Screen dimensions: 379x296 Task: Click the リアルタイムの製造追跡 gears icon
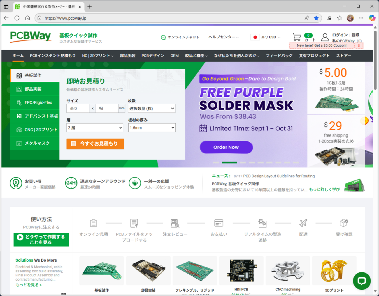pyautogui.click(x=262, y=223)
